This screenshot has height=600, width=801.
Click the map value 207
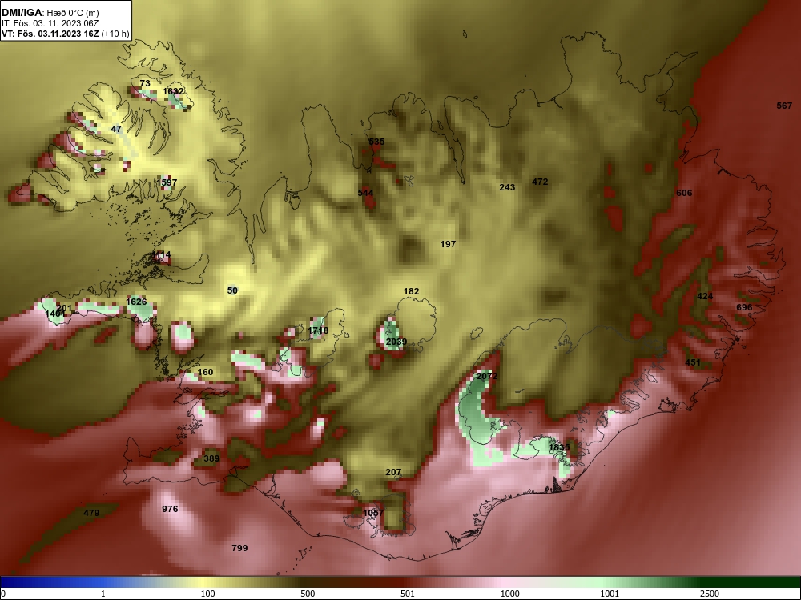pos(393,473)
